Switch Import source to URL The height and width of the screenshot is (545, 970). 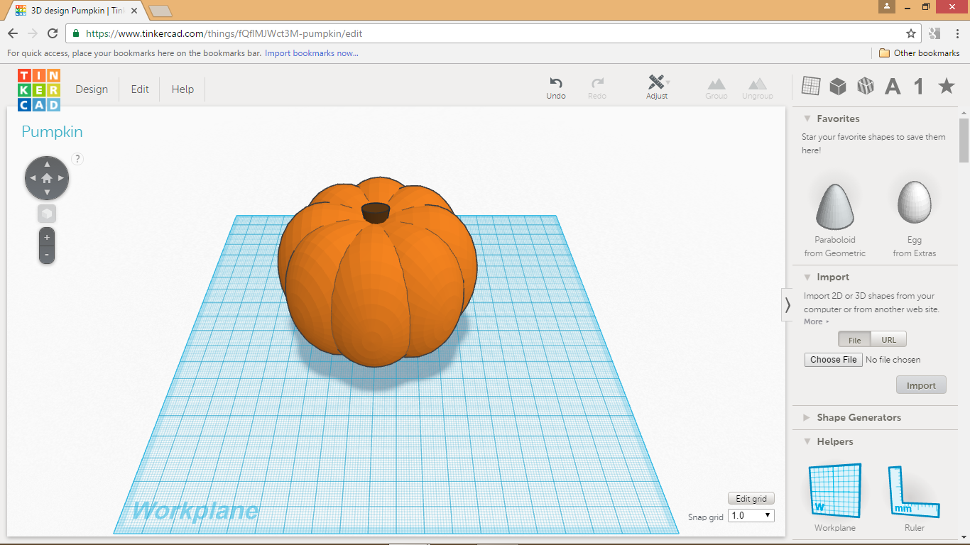(888, 339)
